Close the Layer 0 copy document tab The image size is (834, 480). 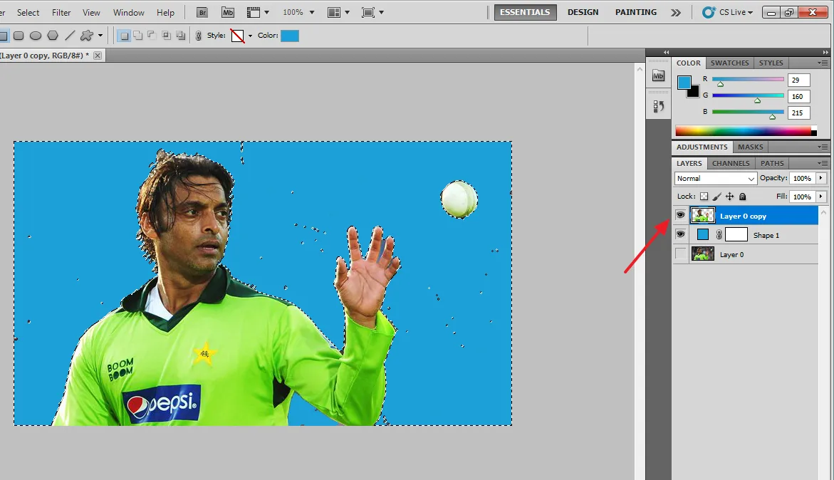point(98,56)
